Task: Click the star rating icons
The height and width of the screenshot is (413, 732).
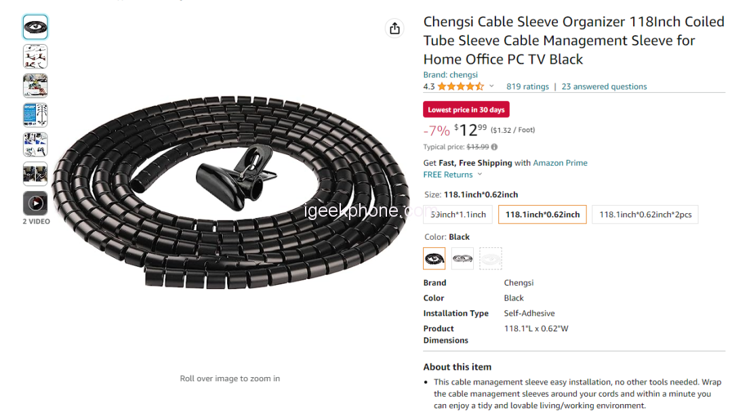Action: pos(460,87)
